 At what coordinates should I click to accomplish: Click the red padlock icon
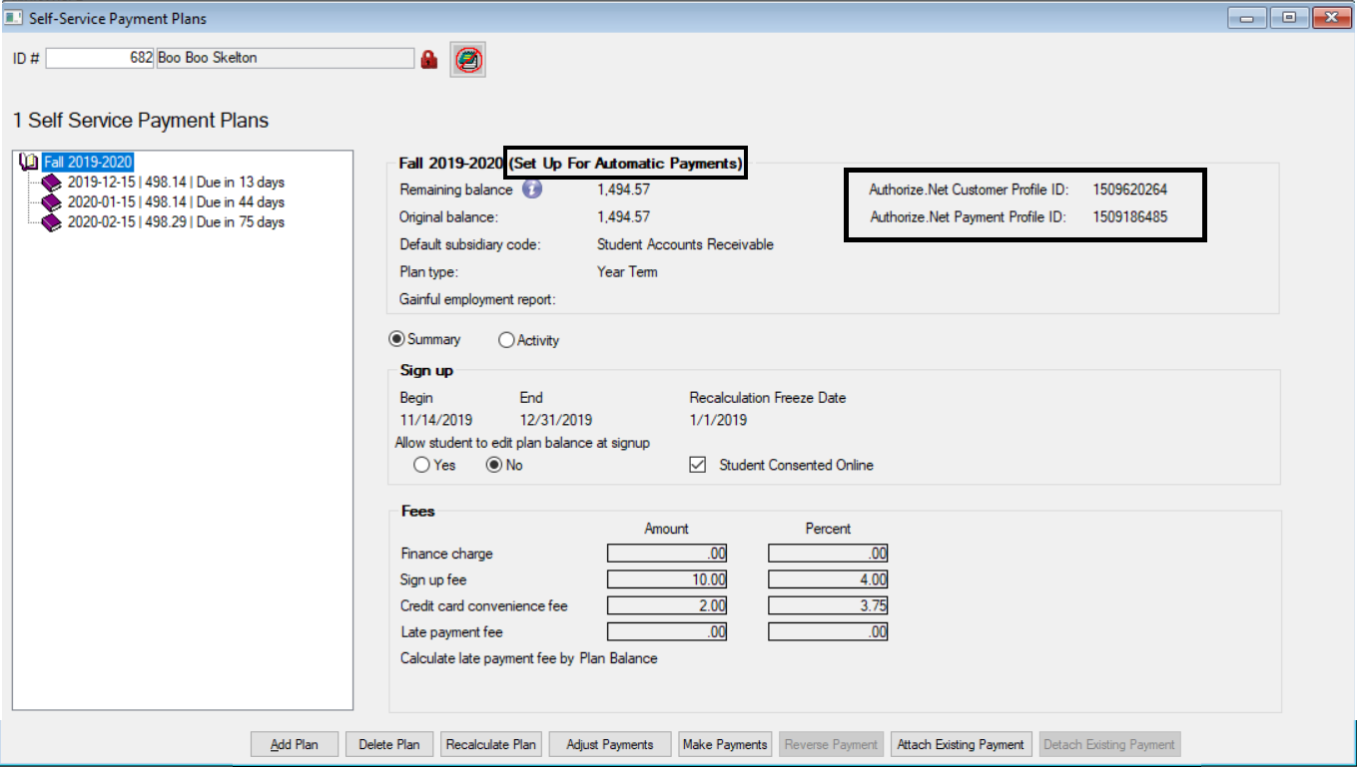[x=429, y=59]
